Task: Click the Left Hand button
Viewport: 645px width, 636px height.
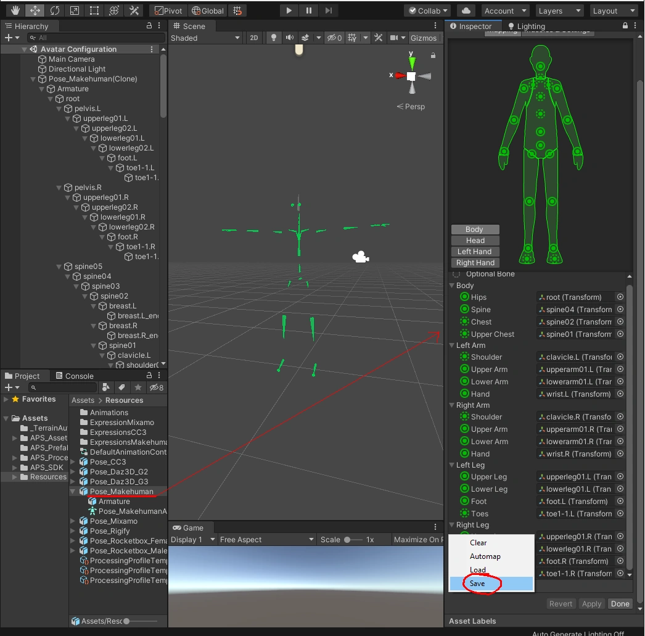Action: click(x=474, y=252)
